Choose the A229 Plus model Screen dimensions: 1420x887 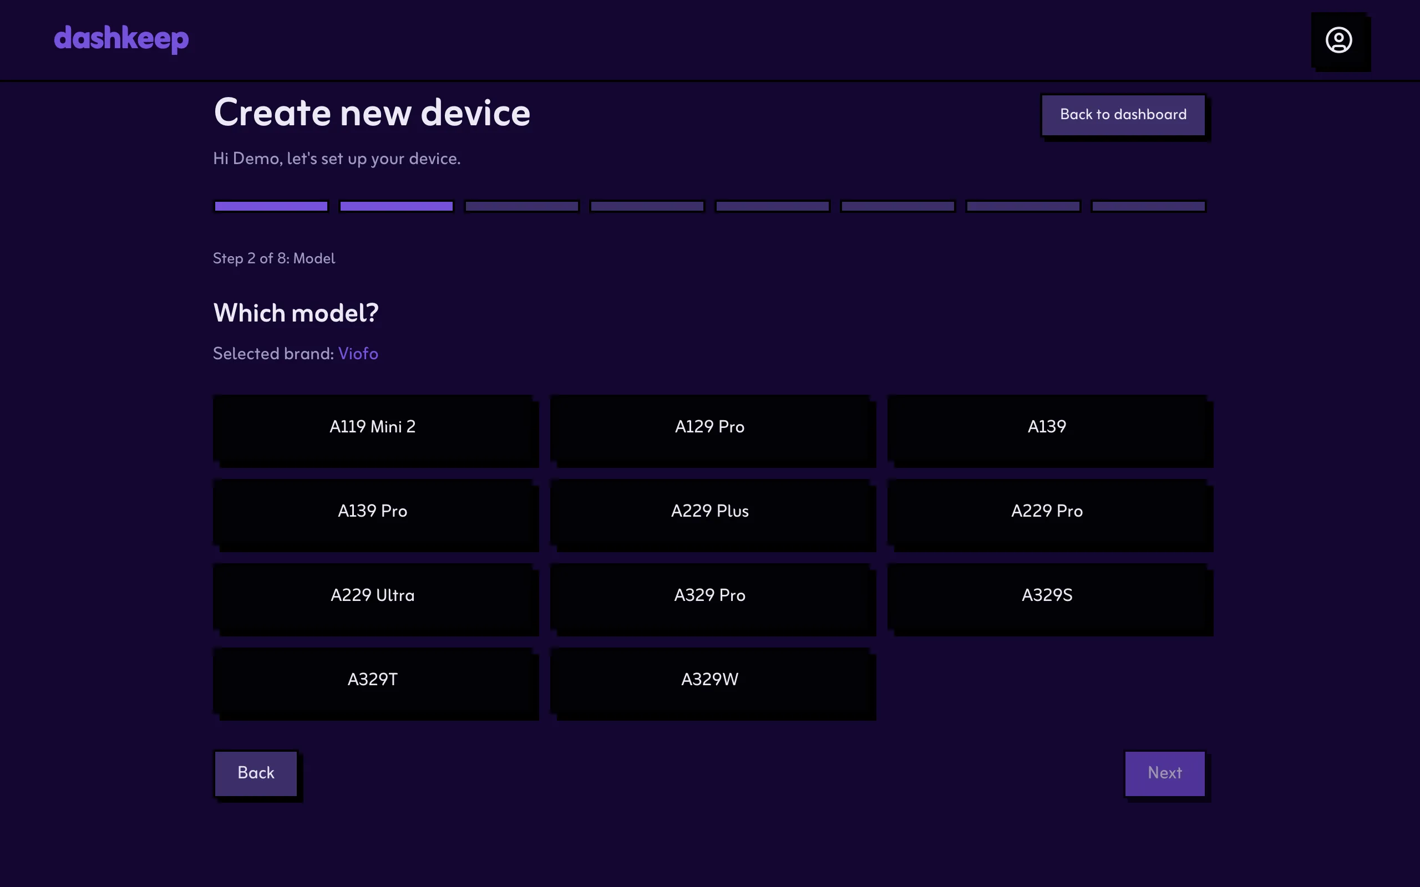tap(709, 512)
